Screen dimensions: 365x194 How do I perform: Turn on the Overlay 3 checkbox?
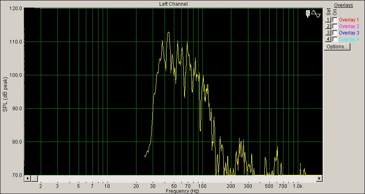pos(335,33)
